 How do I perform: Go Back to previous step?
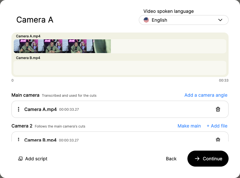click(171, 159)
